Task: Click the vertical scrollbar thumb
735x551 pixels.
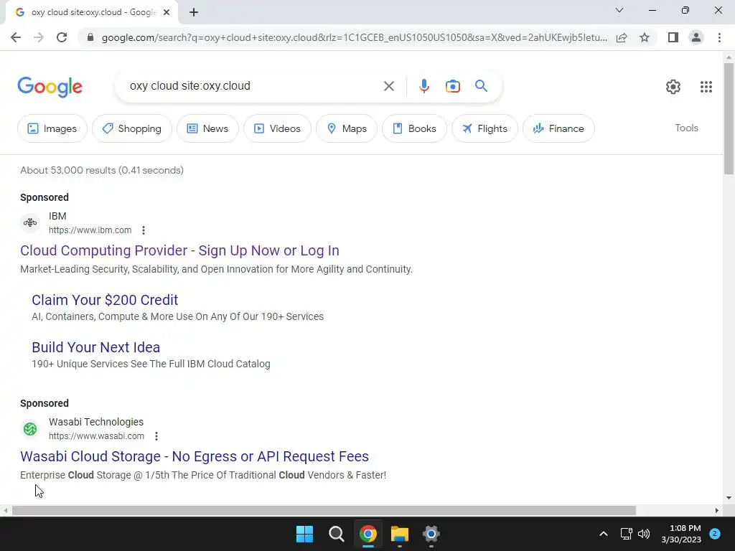Action: [x=729, y=118]
